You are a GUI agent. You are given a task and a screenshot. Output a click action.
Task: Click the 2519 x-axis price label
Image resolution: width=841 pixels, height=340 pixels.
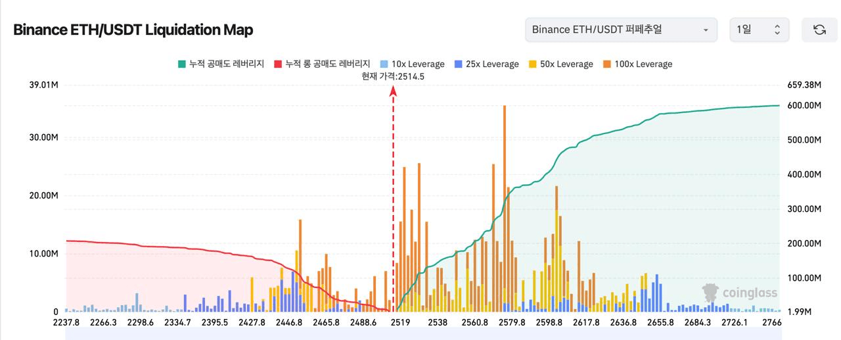pos(400,322)
